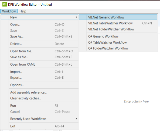Expand the New submenu arrow
160x131 pixels.
[x=76, y=17]
